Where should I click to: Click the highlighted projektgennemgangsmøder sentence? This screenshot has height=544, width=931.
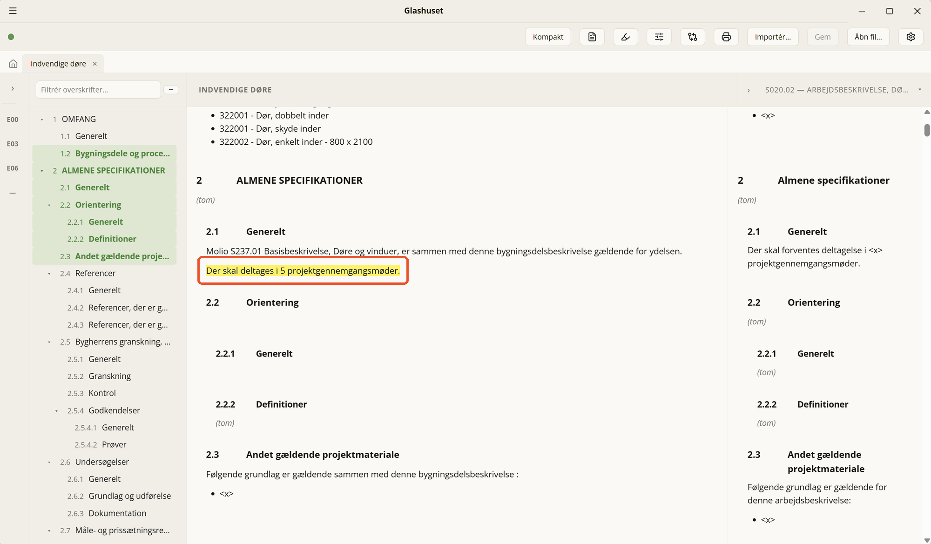click(303, 270)
